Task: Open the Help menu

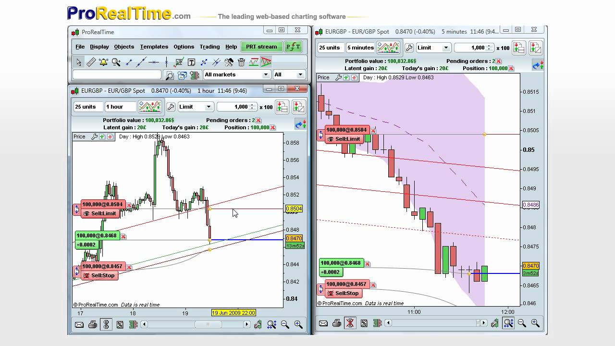Action: (x=231, y=47)
